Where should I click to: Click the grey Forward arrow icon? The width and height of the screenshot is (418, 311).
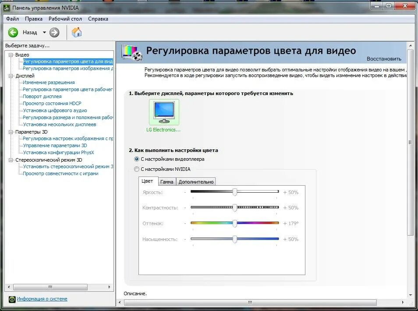point(54,32)
